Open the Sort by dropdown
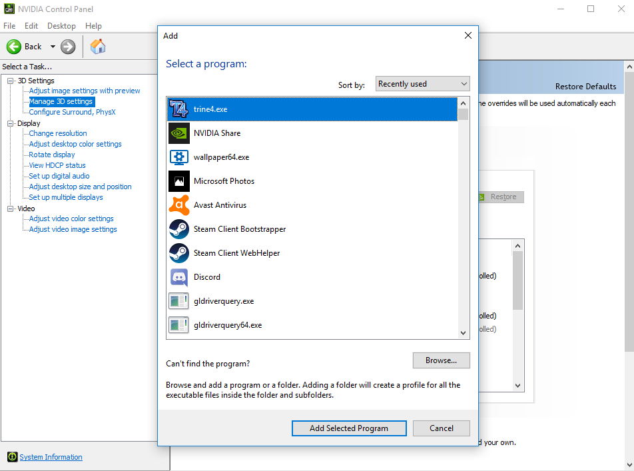Viewport: 634px width, 471px height. (x=422, y=84)
